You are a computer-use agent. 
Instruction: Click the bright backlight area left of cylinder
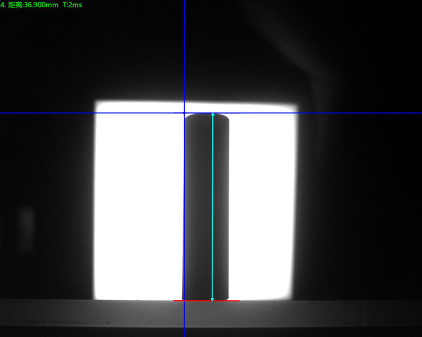pyautogui.click(x=138, y=204)
